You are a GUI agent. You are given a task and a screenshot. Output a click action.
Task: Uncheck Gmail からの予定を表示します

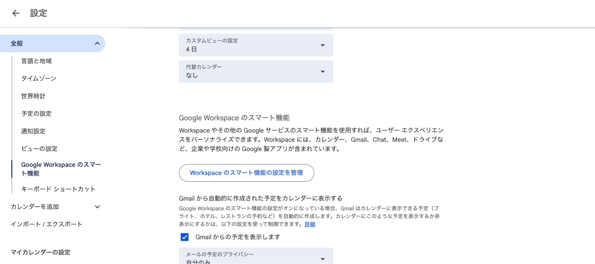tap(184, 237)
